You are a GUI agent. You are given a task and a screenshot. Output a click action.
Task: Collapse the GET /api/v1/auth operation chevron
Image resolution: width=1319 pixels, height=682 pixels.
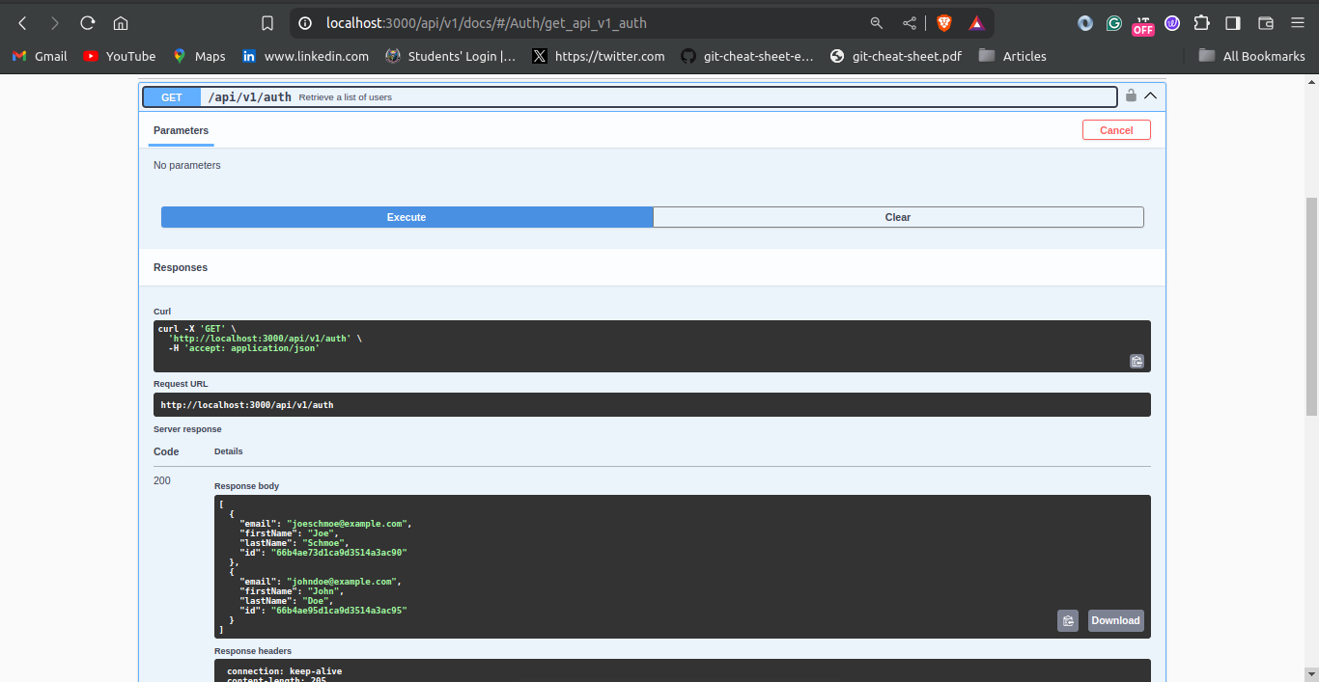point(1150,95)
